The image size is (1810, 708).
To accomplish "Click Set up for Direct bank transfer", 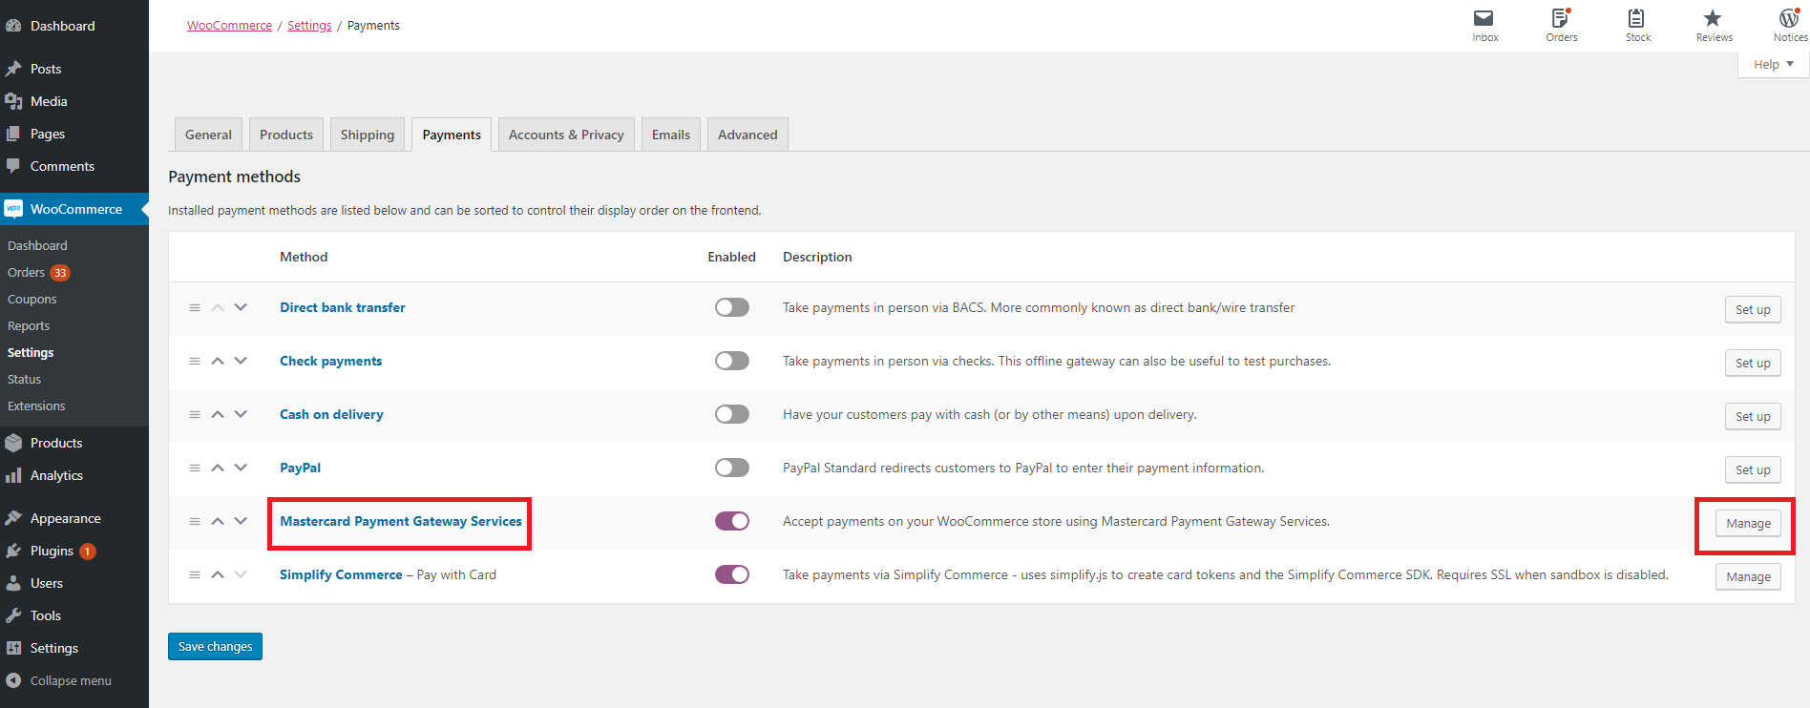I will click(1753, 309).
